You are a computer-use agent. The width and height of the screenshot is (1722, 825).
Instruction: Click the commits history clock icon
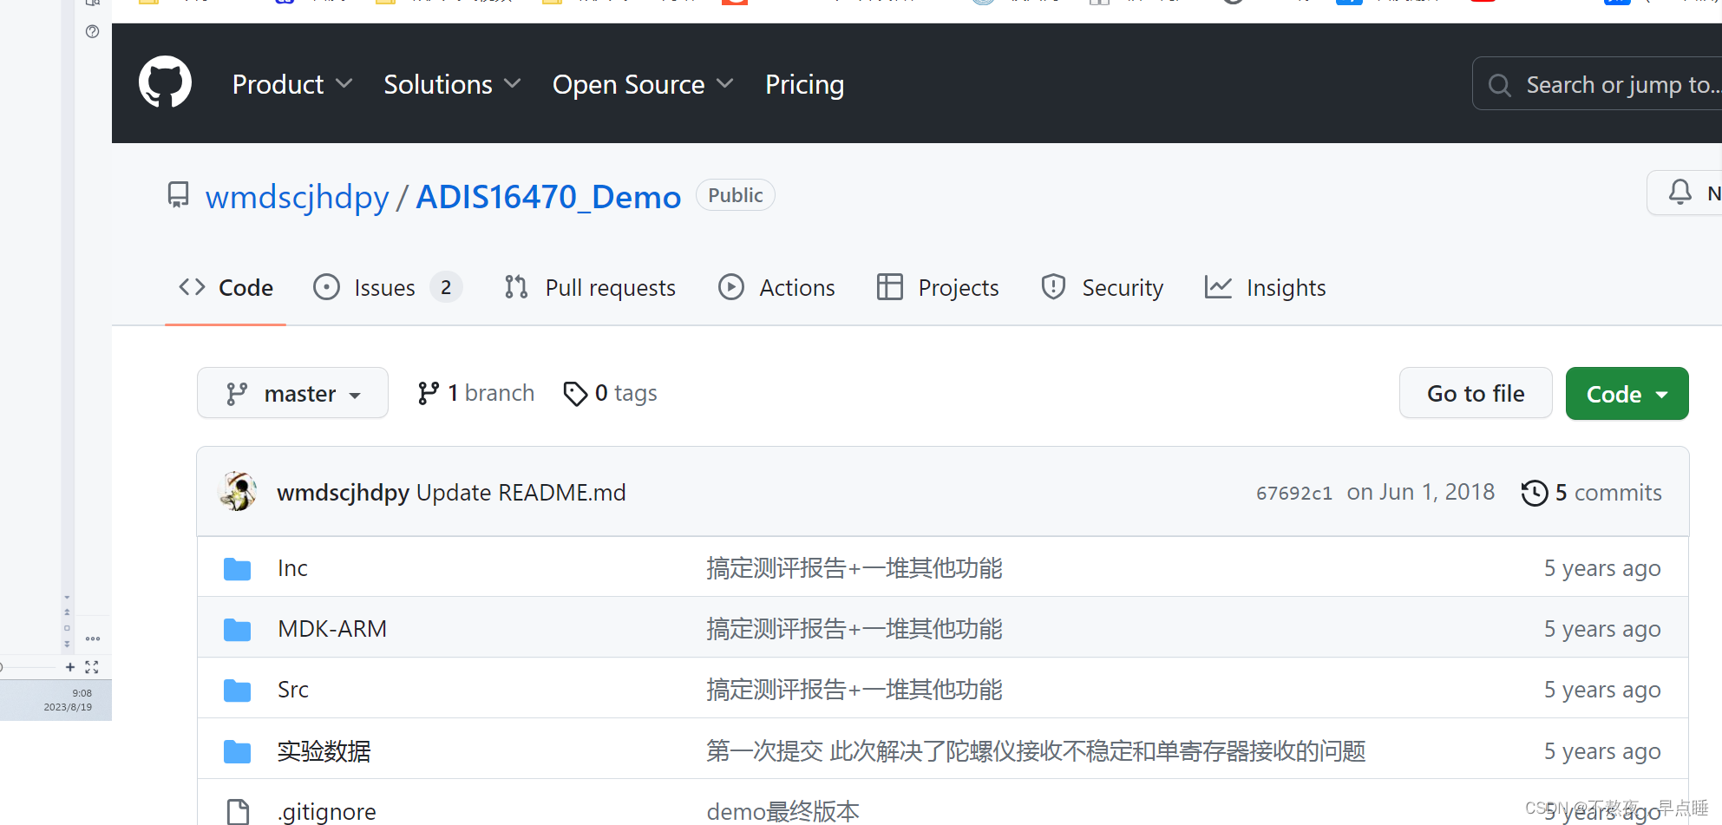[1534, 493]
